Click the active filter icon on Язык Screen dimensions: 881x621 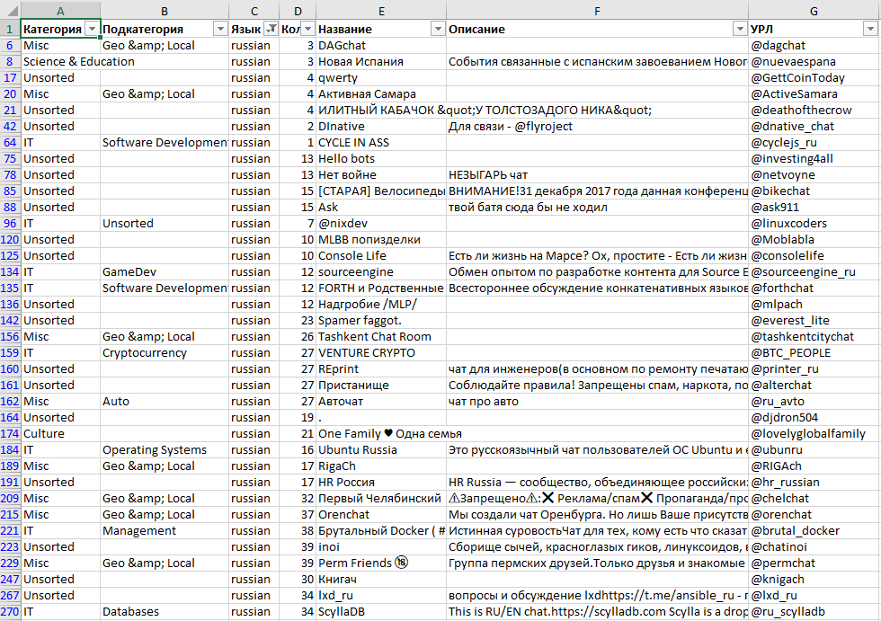coord(271,29)
